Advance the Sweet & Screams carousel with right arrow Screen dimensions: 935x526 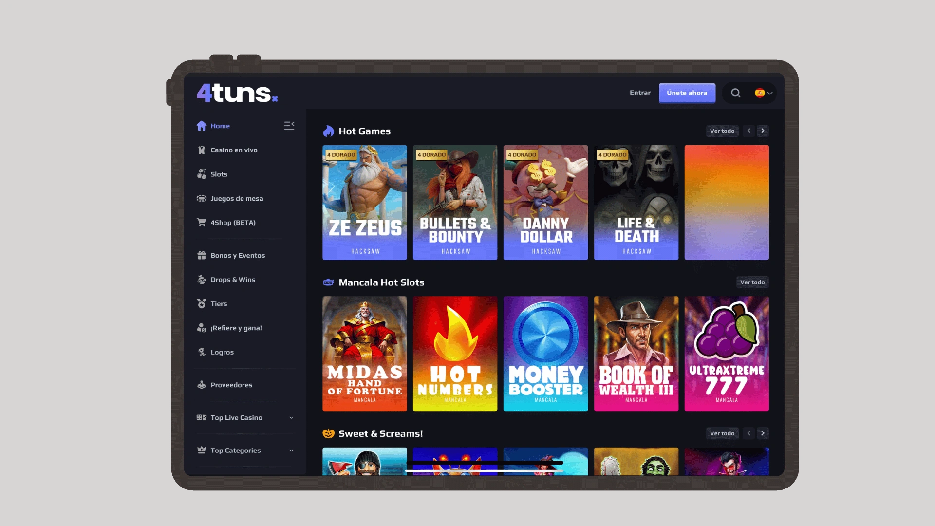tap(763, 433)
